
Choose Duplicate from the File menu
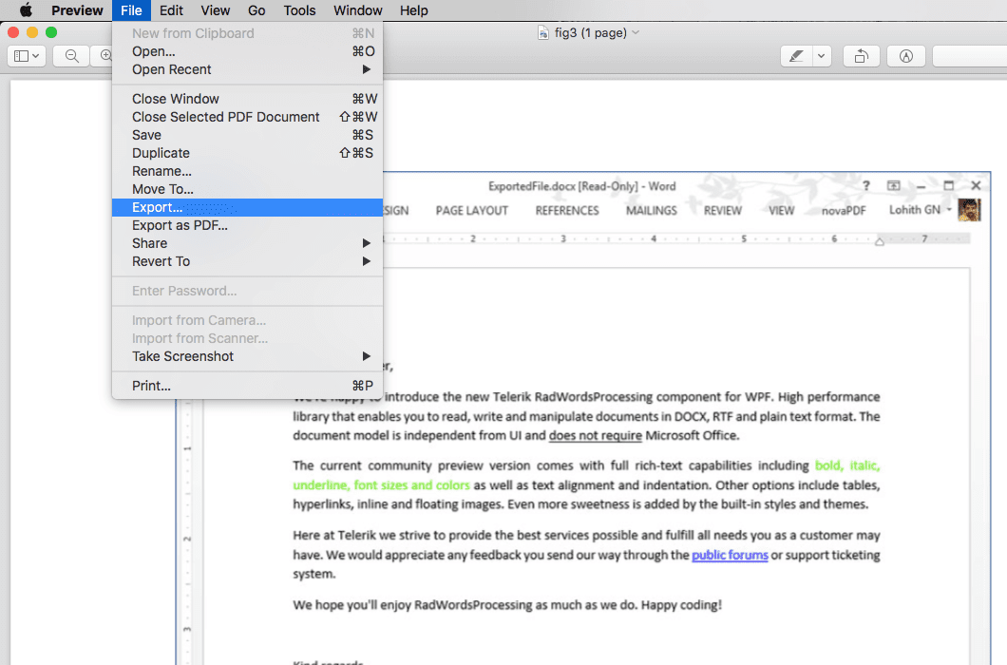(x=247, y=153)
